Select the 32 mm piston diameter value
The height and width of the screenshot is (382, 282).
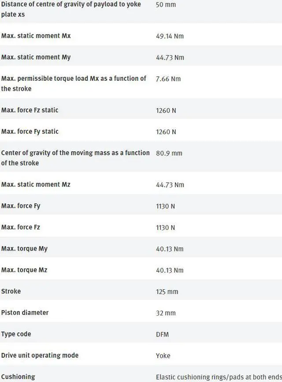point(166,313)
